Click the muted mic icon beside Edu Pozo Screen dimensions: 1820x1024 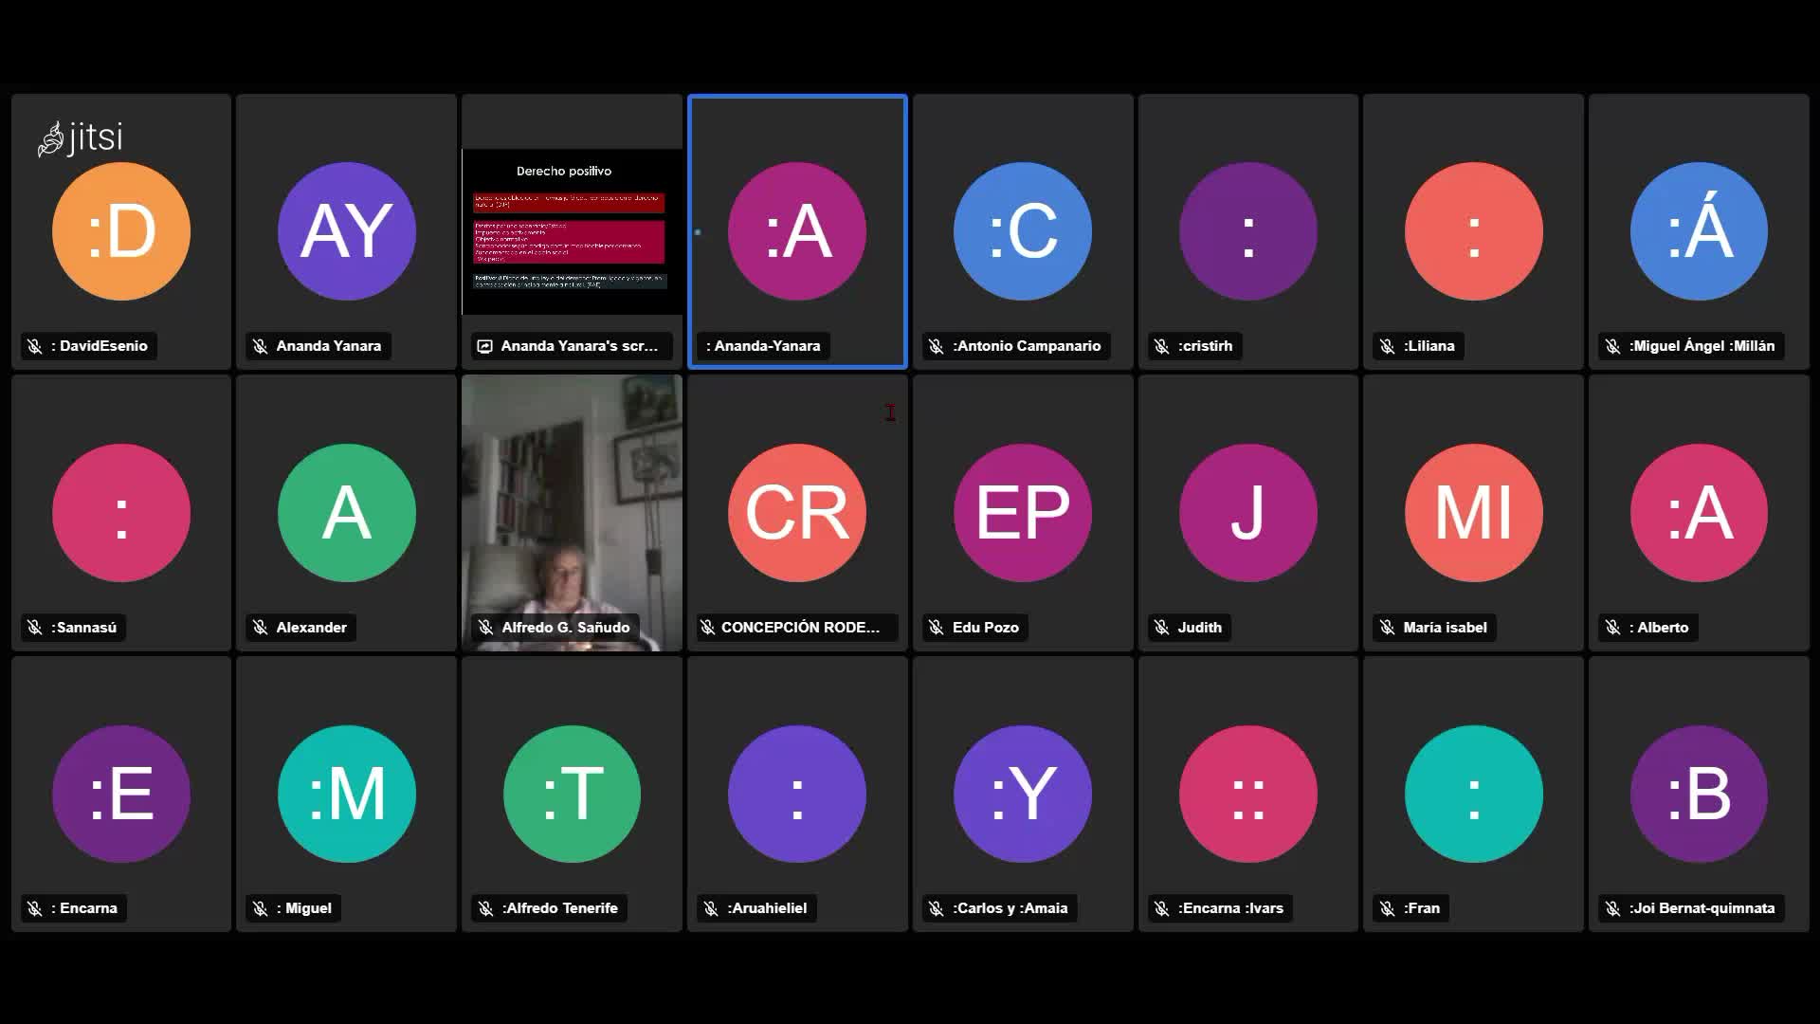(x=936, y=628)
